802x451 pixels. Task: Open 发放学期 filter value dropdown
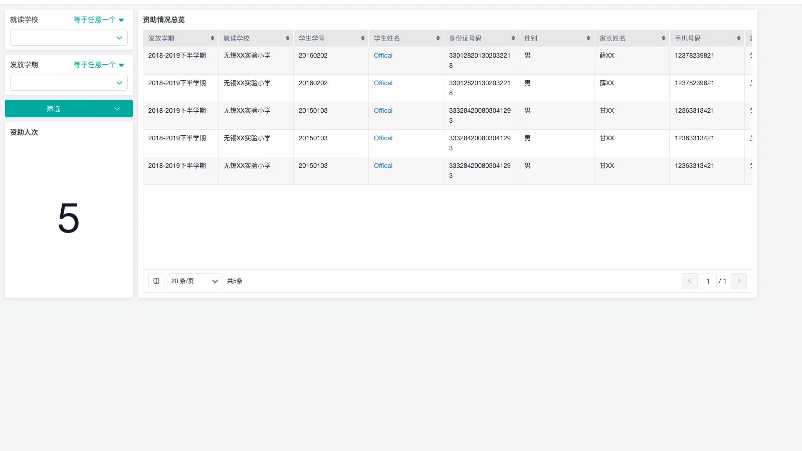(x=69, y=83)
